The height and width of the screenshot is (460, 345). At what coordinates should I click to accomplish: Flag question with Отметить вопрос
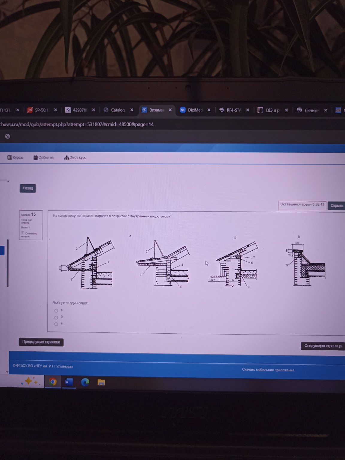29,235
